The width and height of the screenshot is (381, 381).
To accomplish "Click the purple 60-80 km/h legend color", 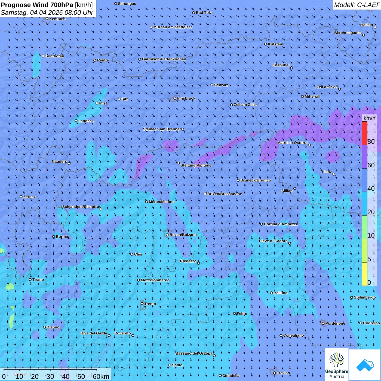I will 364,157.
